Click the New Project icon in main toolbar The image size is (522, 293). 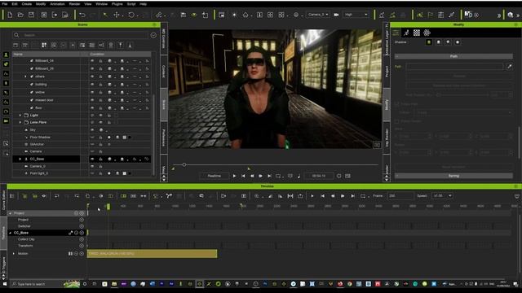coord(10,15)
